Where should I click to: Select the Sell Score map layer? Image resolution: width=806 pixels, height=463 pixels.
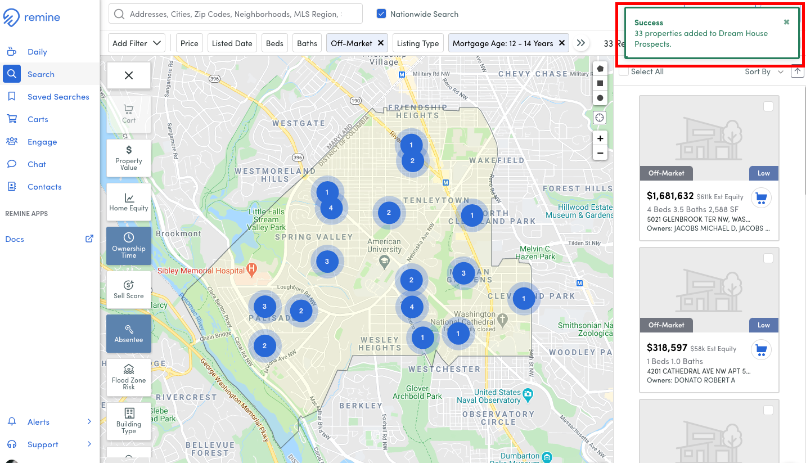tap(129, 290)
